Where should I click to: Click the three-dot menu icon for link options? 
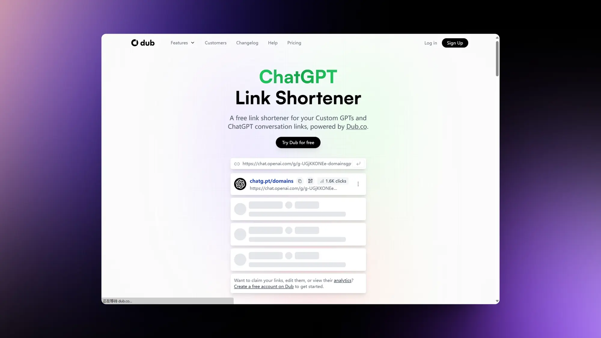pos(358,184)
